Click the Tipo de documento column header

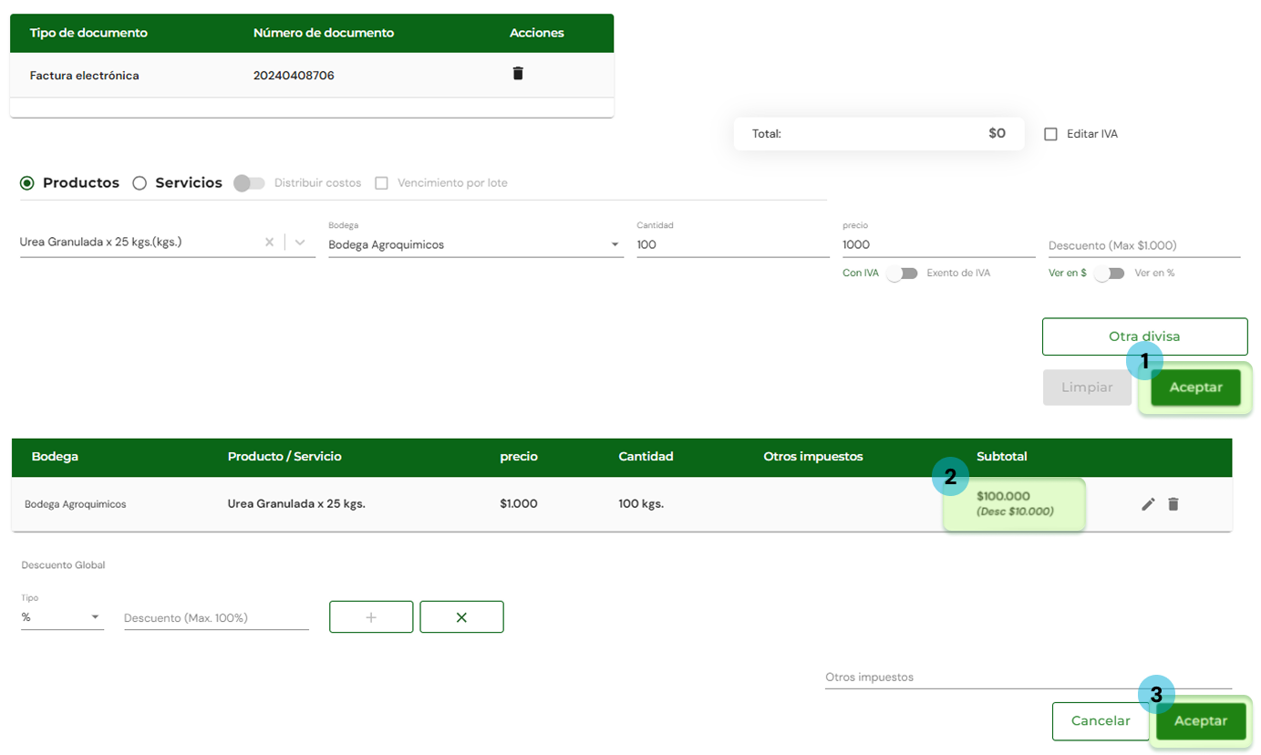pos(88,33)
